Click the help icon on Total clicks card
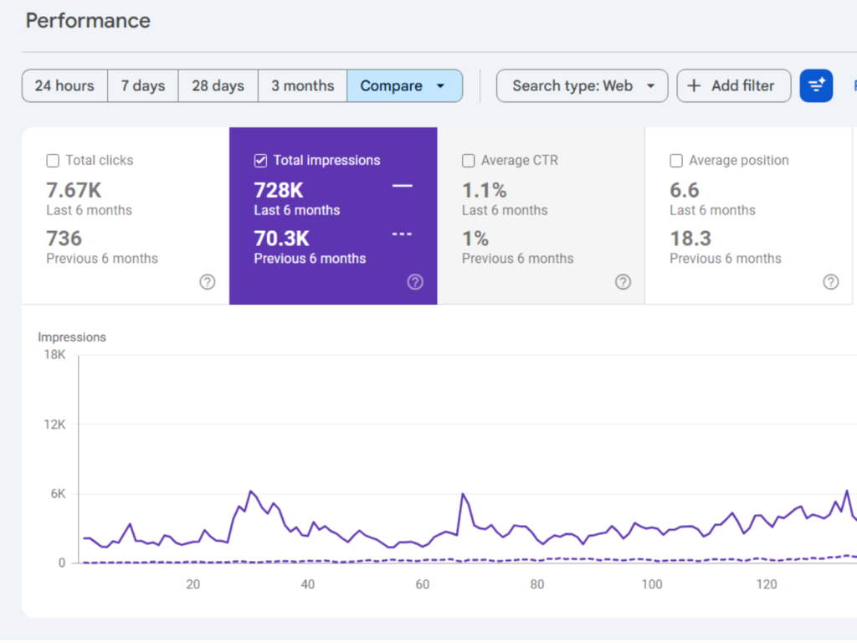Image resolution: width=857 pixels, height=643 pixels. 208,282
